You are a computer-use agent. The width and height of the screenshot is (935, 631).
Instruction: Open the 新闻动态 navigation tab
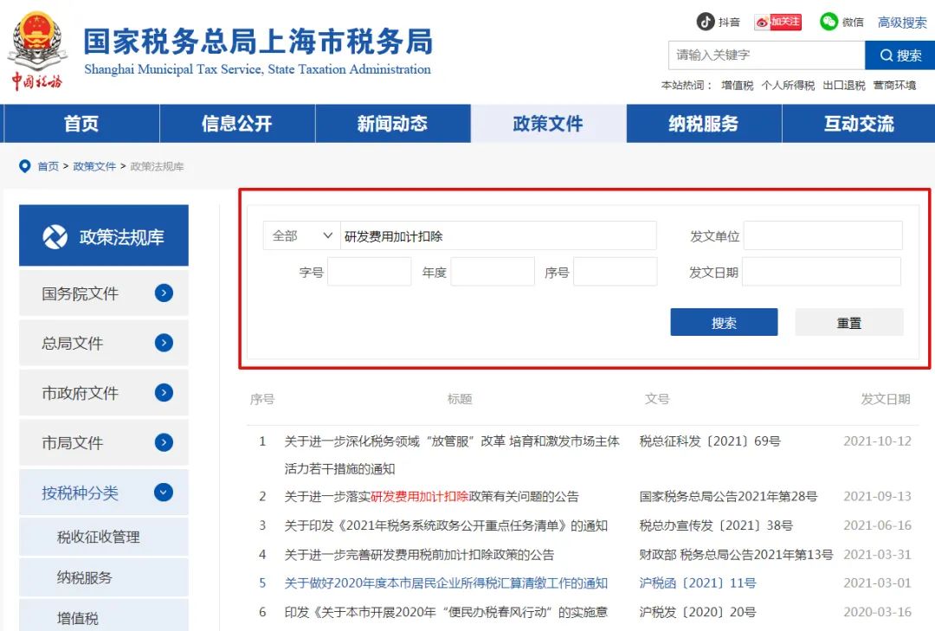pyautogui.click(x=392, y=124)
